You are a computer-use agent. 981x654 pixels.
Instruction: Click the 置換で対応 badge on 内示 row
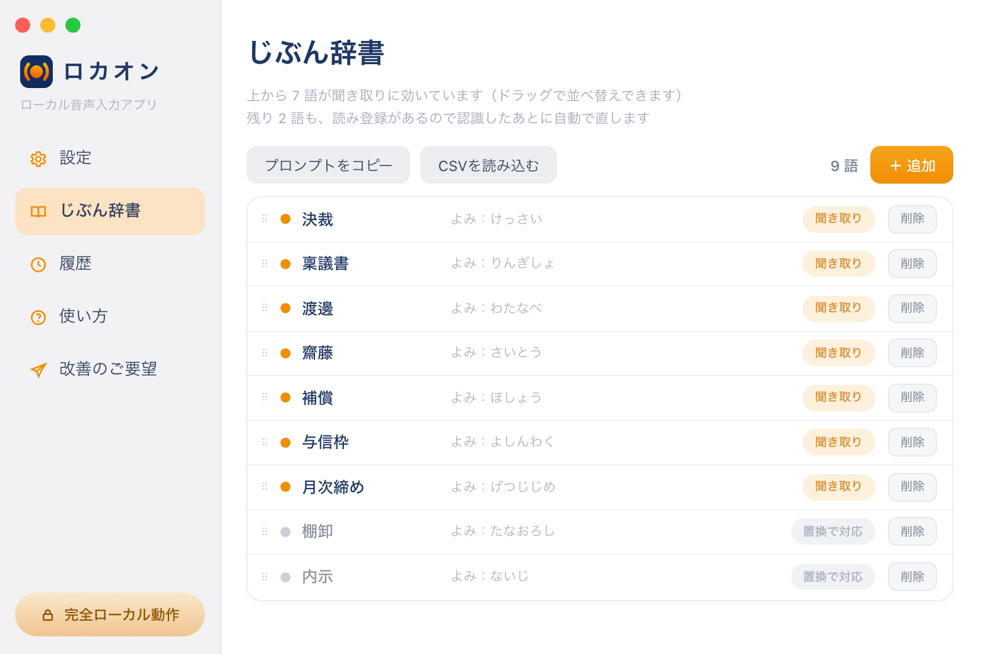833,577
